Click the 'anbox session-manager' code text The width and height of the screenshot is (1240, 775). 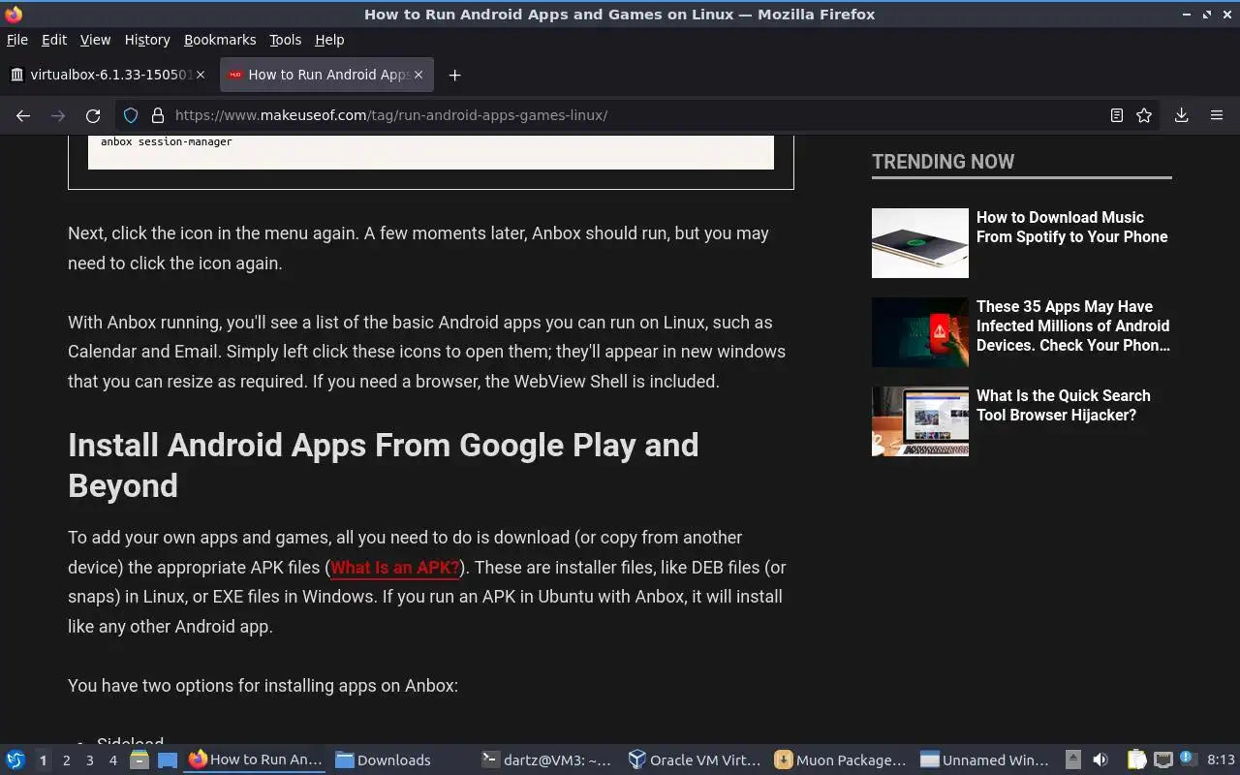(166, 142)
